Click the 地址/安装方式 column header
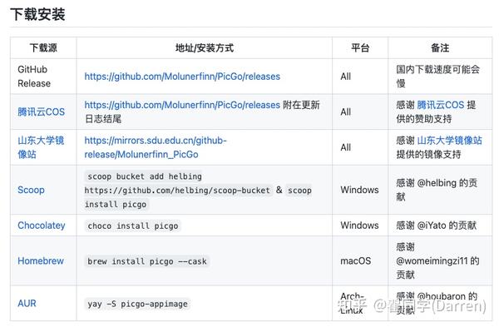The image size is (499, 327). (205, 48)
